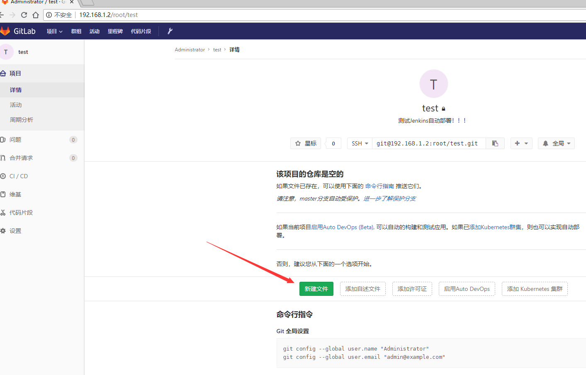The height and width of the screenshot is (375, 586).
Task: Open 启用Auto DevOps (Beta) link
Action: coord(343,227)
